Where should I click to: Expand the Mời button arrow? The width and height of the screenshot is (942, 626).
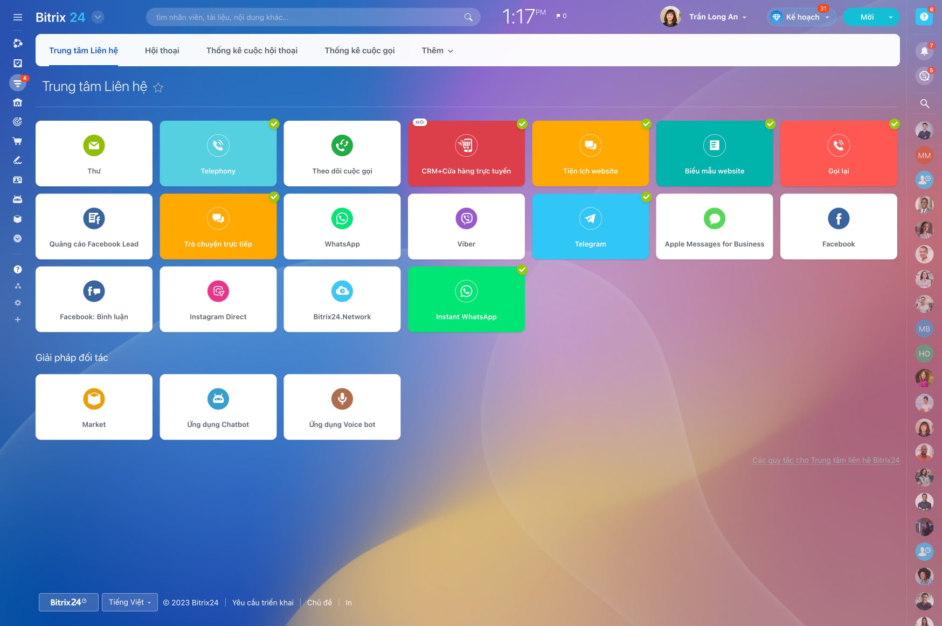[890, 17]
